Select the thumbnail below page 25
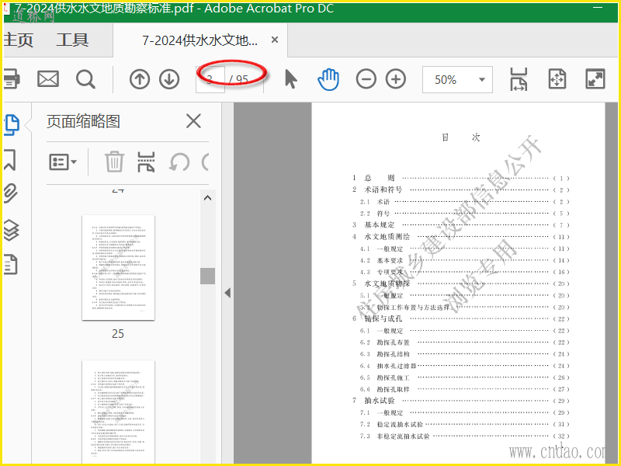The height and width of the screenshot is (466, 621). pyautogui.click(x=118, y=412)
